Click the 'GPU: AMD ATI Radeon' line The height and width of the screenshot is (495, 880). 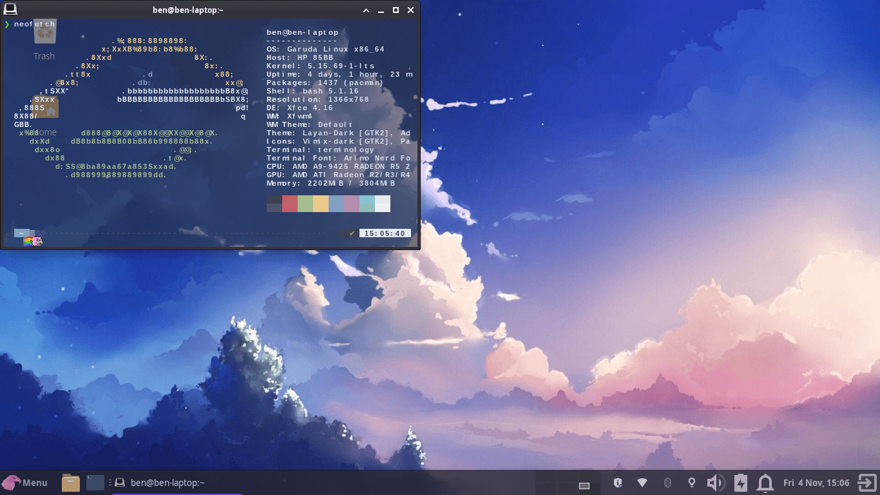(x=339, y=175)
